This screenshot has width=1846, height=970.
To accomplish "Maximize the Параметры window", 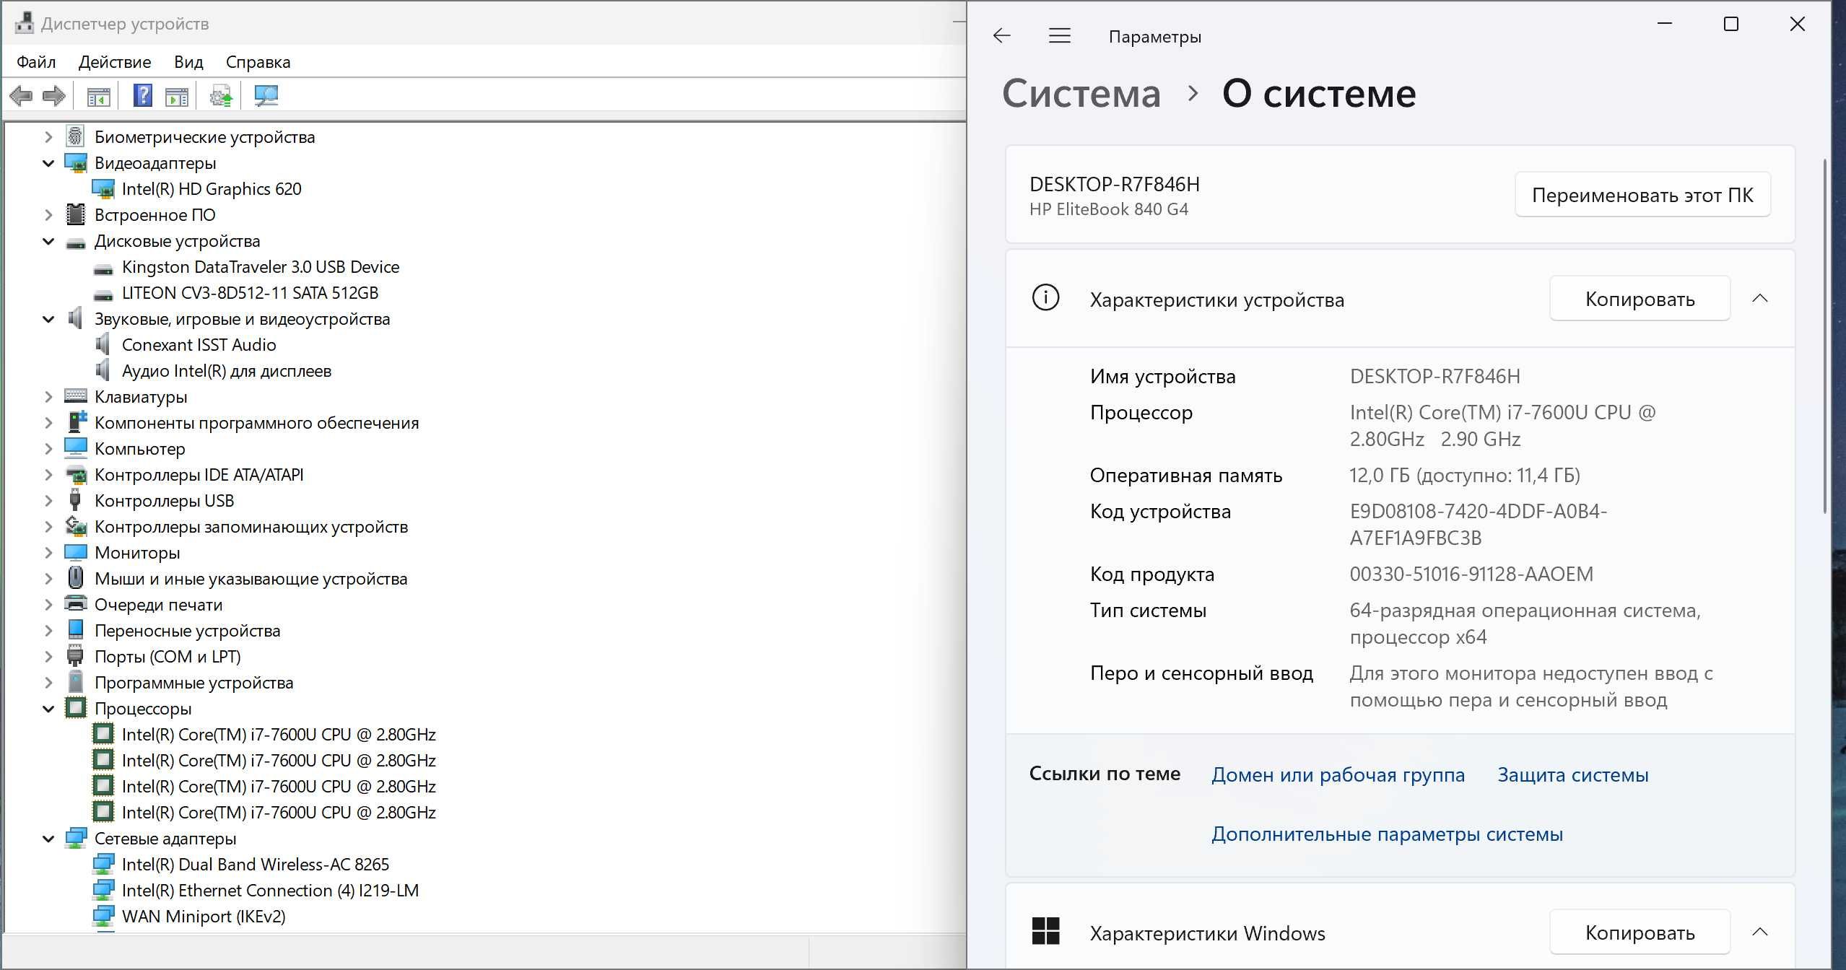I will (x=1730, y=25).
